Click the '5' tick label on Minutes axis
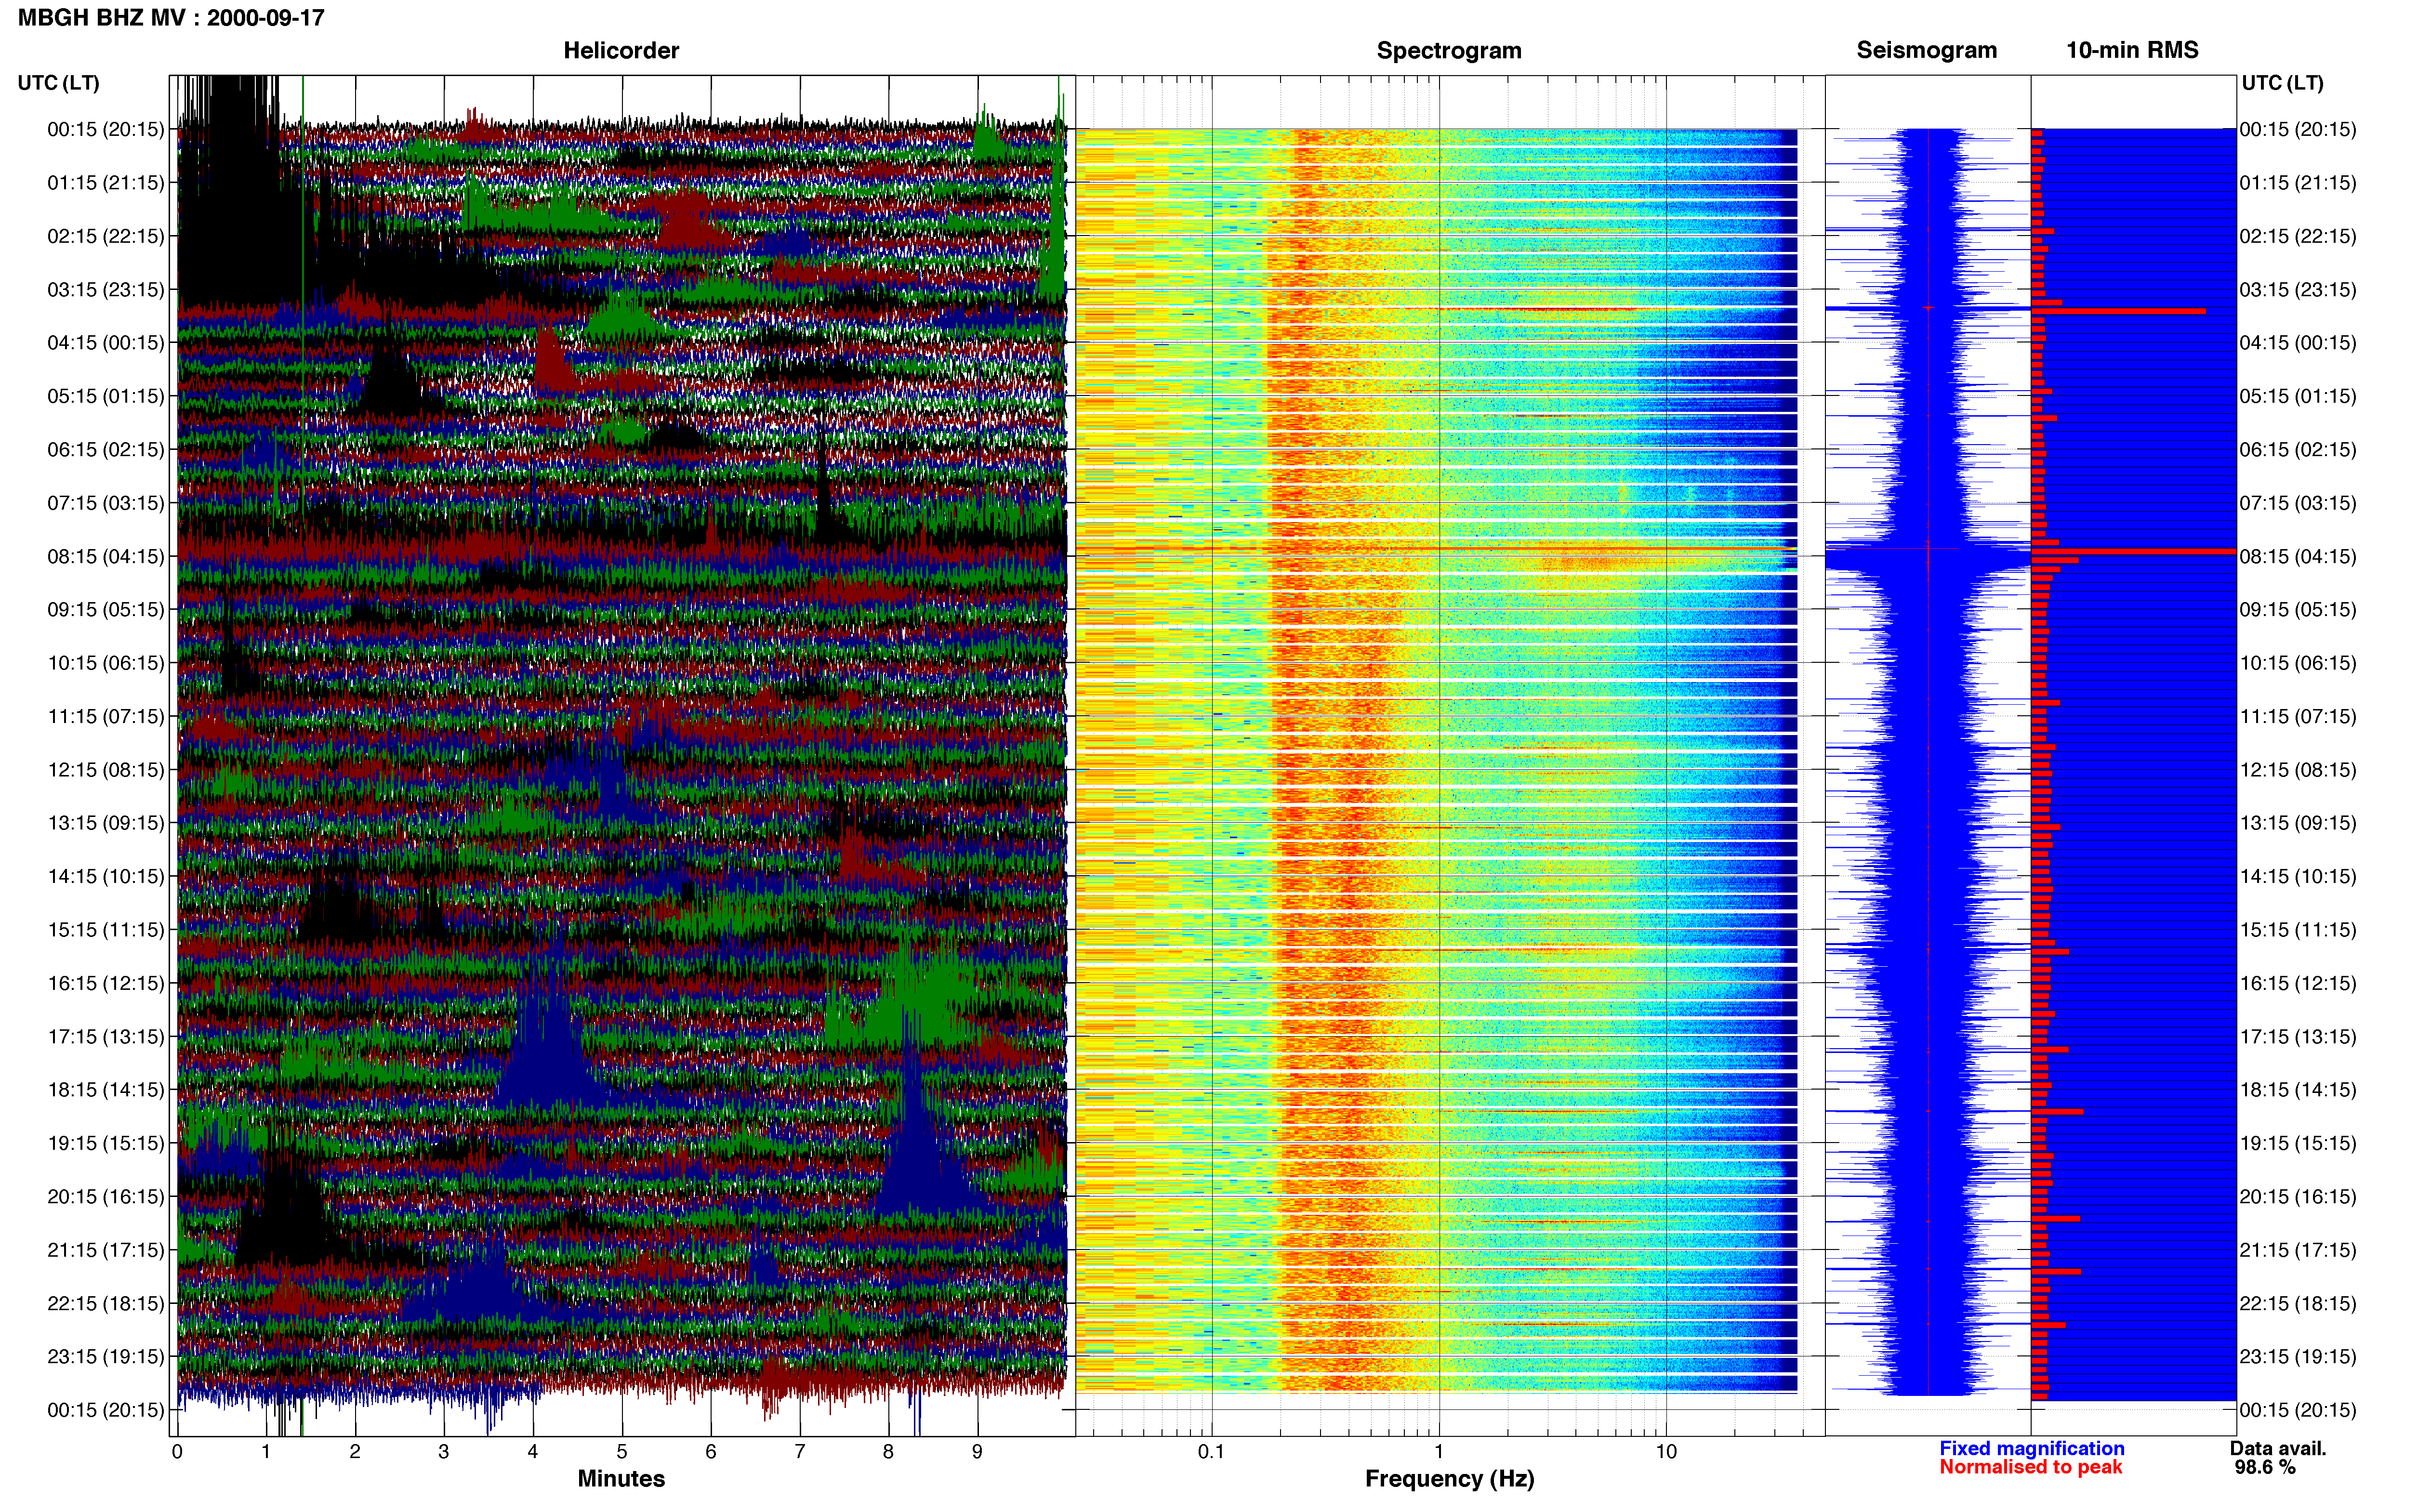Screen dimensions: 2418x1512 coord(622,1451)
